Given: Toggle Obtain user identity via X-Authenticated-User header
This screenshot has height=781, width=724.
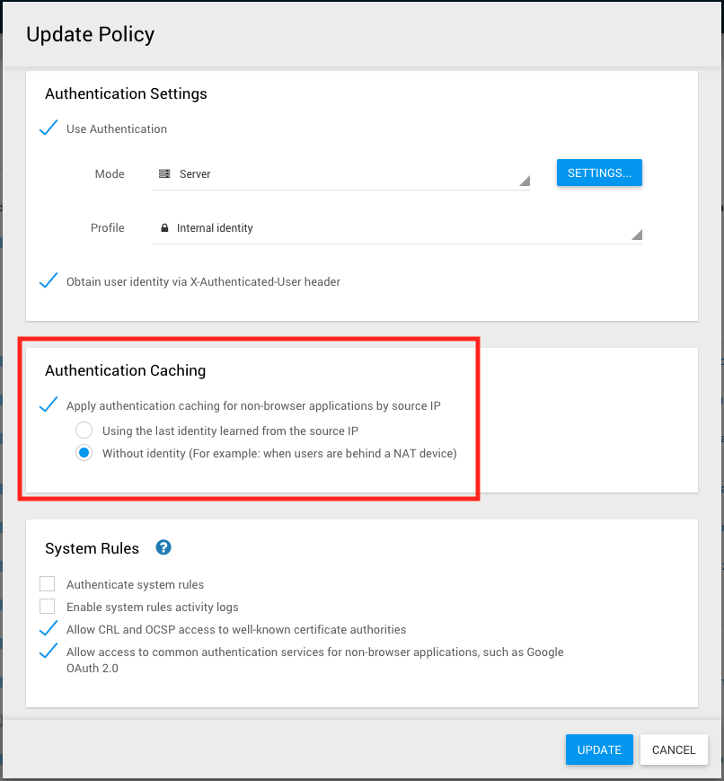Looking at the screenshot, I should tap(49, 281).
